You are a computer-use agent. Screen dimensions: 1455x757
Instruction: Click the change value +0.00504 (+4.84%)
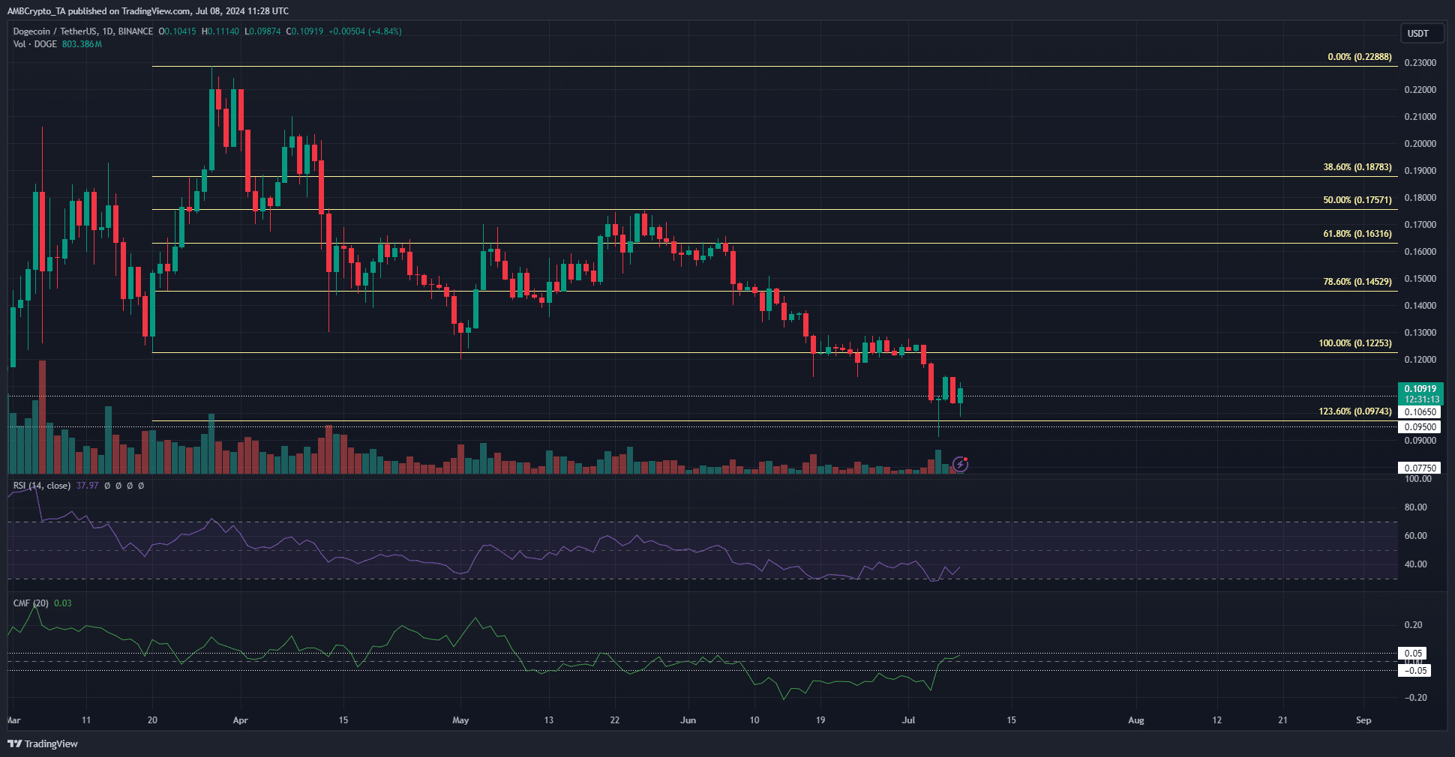[365, 31]
